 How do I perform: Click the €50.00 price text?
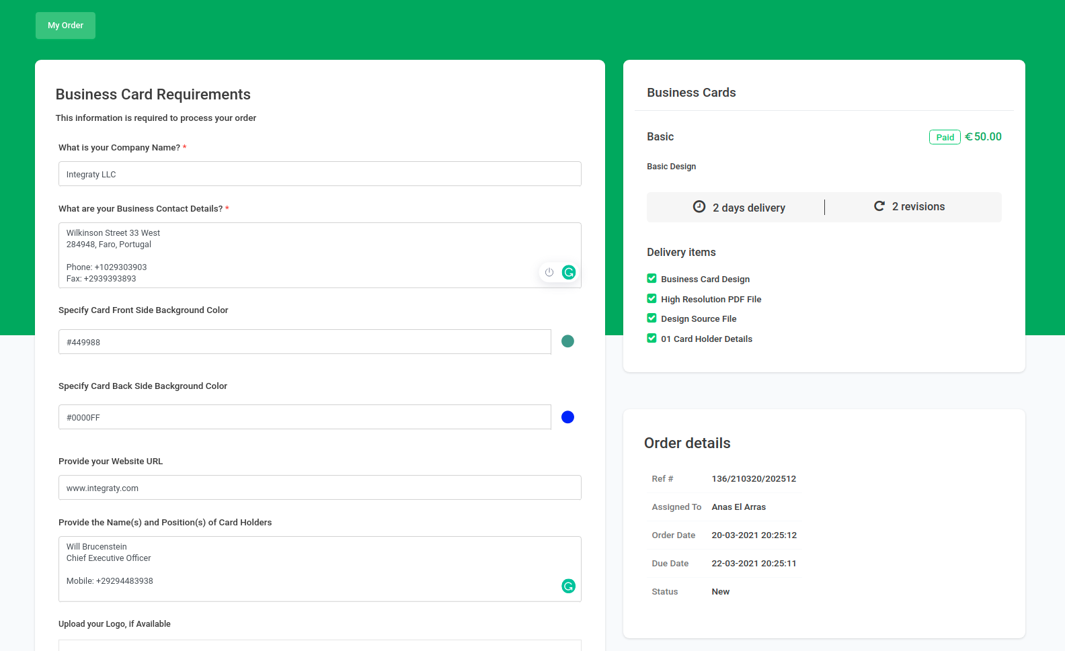tap(983, 136)
